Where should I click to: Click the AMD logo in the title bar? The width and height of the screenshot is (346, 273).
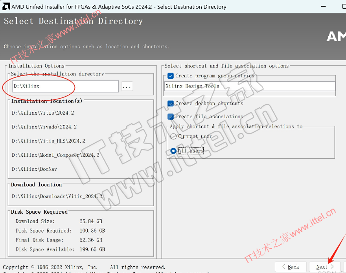point(6,7)
